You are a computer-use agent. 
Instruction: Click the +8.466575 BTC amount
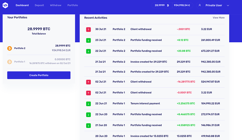point(186,114)
